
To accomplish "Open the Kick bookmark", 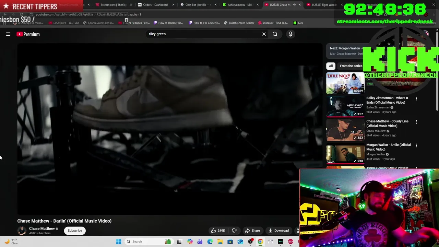I will tap(298, 23).
